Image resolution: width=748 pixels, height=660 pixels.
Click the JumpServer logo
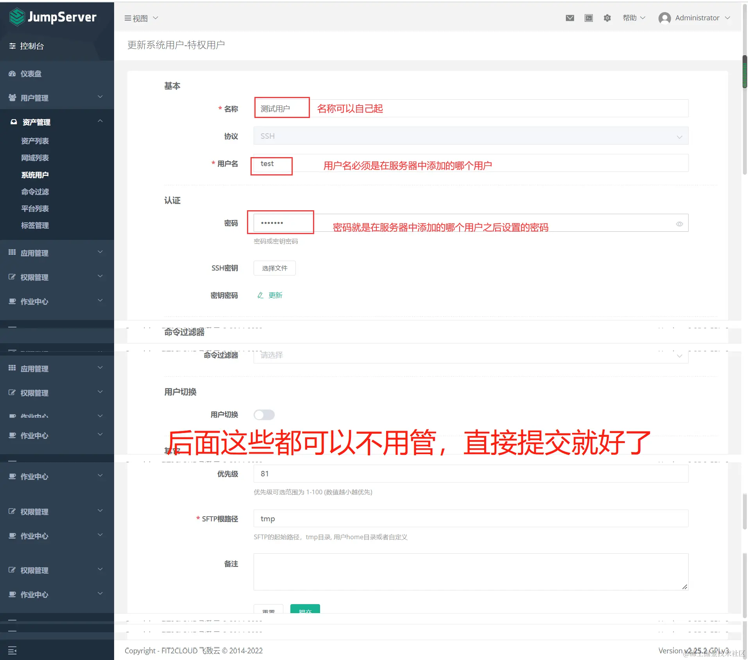coord(52,17)
